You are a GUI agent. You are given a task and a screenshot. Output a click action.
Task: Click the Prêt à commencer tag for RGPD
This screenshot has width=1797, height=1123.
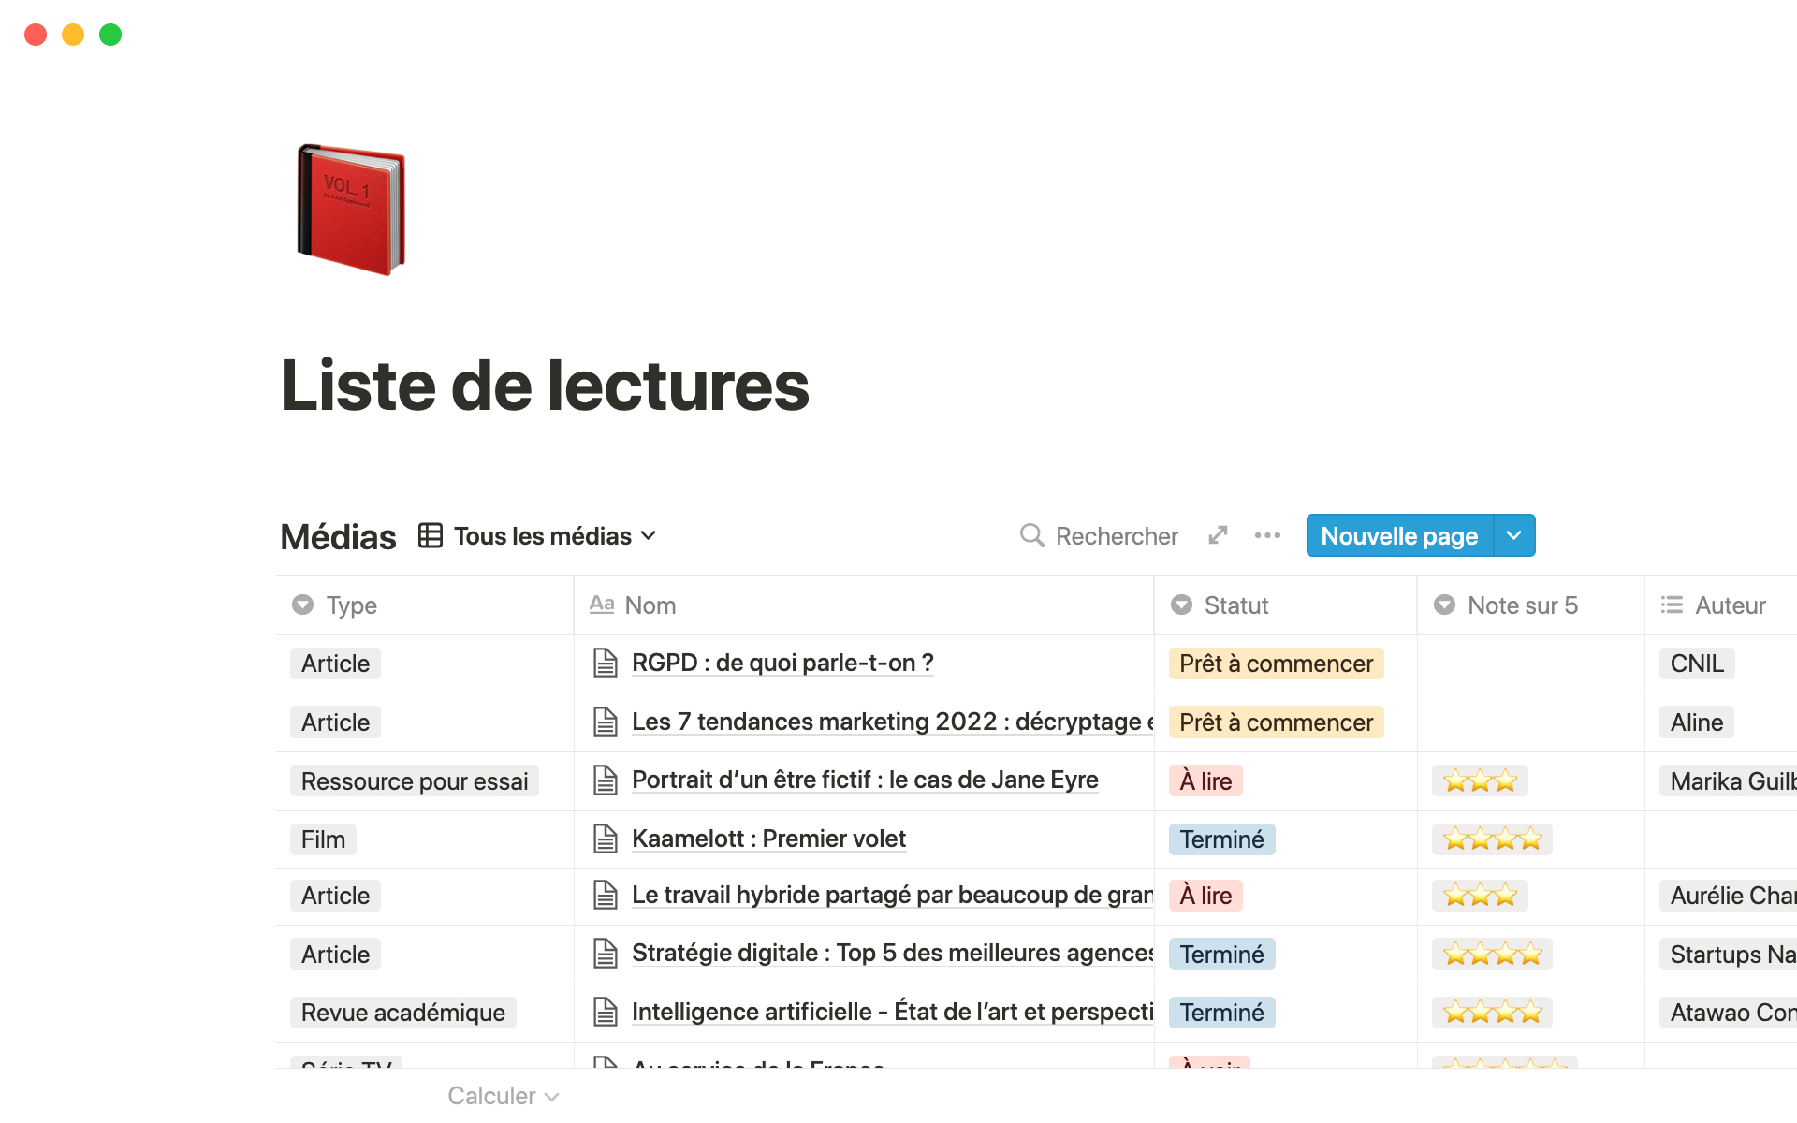tap(1276, 664)
